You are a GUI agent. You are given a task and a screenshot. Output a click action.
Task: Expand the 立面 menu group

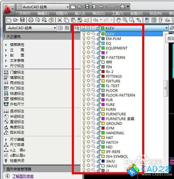coord(6,50)
